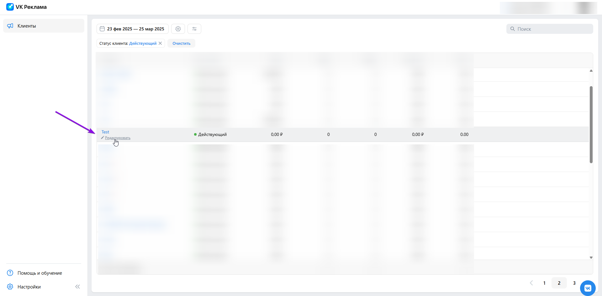Open the date range picker 23 фев 2025 — 25 мар 2025
Image resolution: width=602 pixels, height=296 pixels.
tap(132, 29)
